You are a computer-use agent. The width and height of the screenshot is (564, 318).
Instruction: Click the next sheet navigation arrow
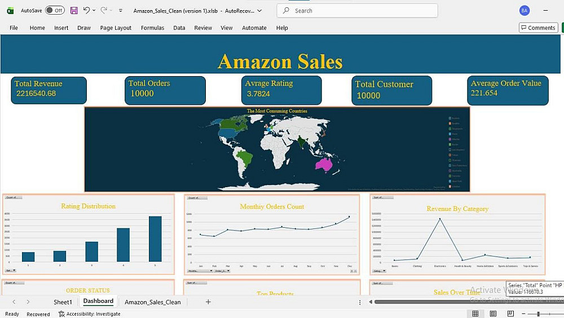(x=28, y=302)
